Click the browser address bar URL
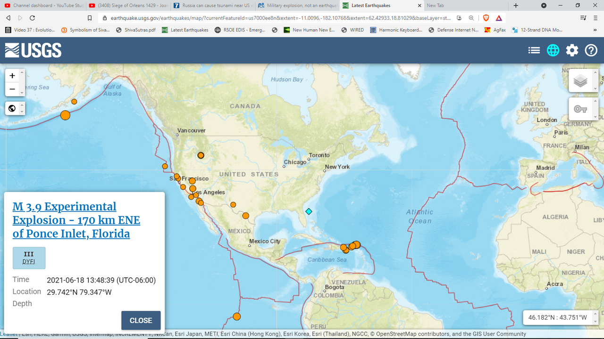 278,18
